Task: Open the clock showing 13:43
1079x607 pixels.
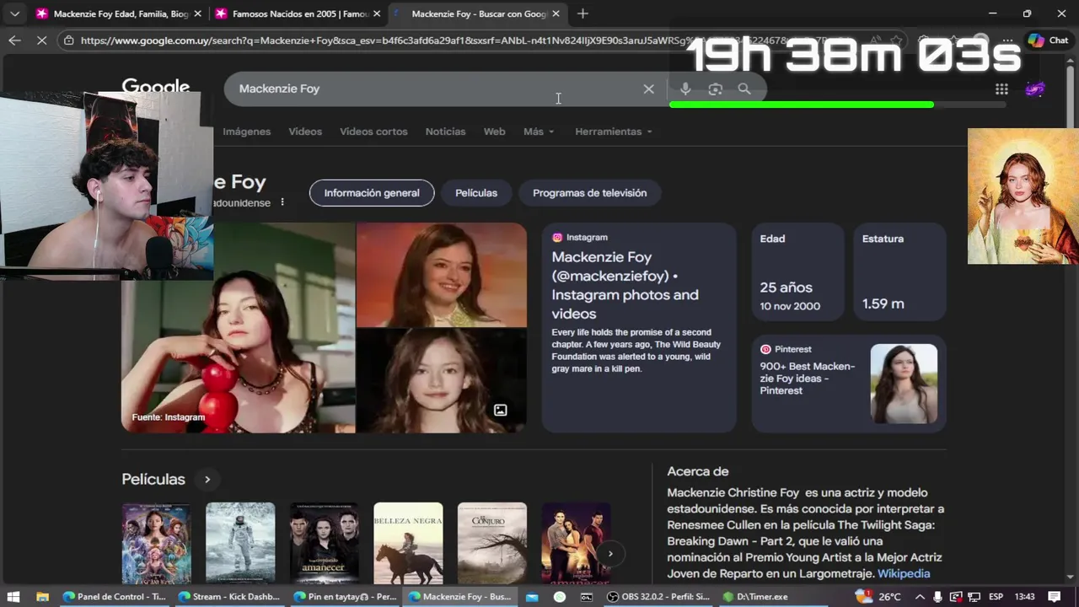Action: [1024, 597]
